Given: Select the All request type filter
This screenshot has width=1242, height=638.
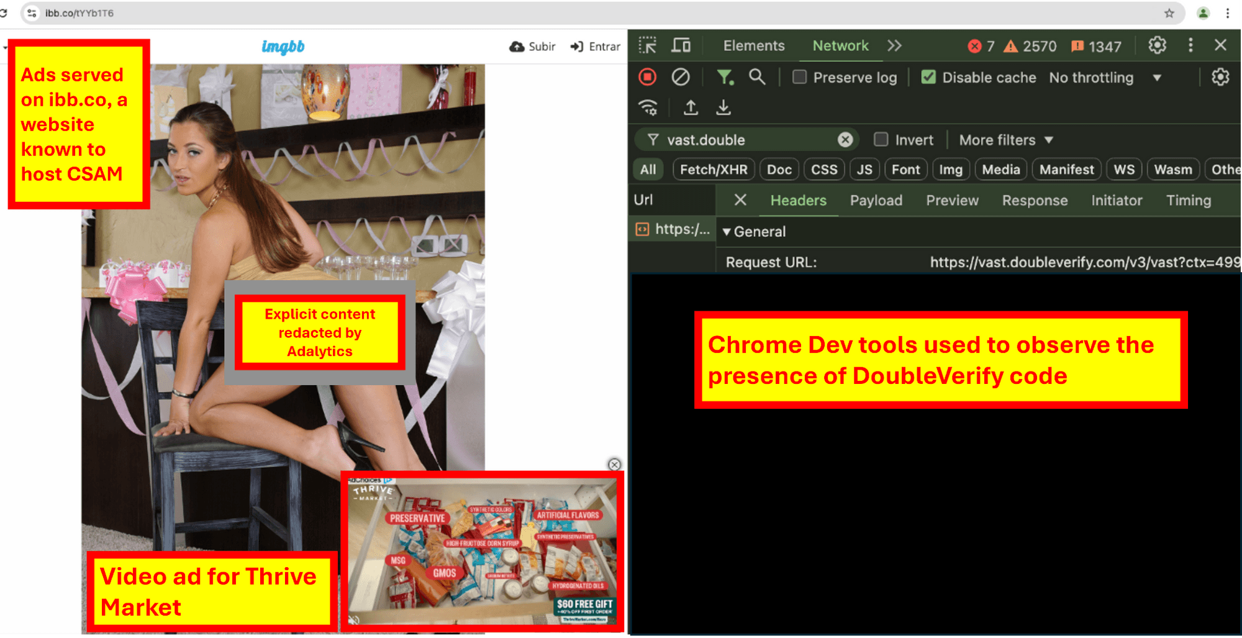Looking at the screenshot, I should coord(648,170).
